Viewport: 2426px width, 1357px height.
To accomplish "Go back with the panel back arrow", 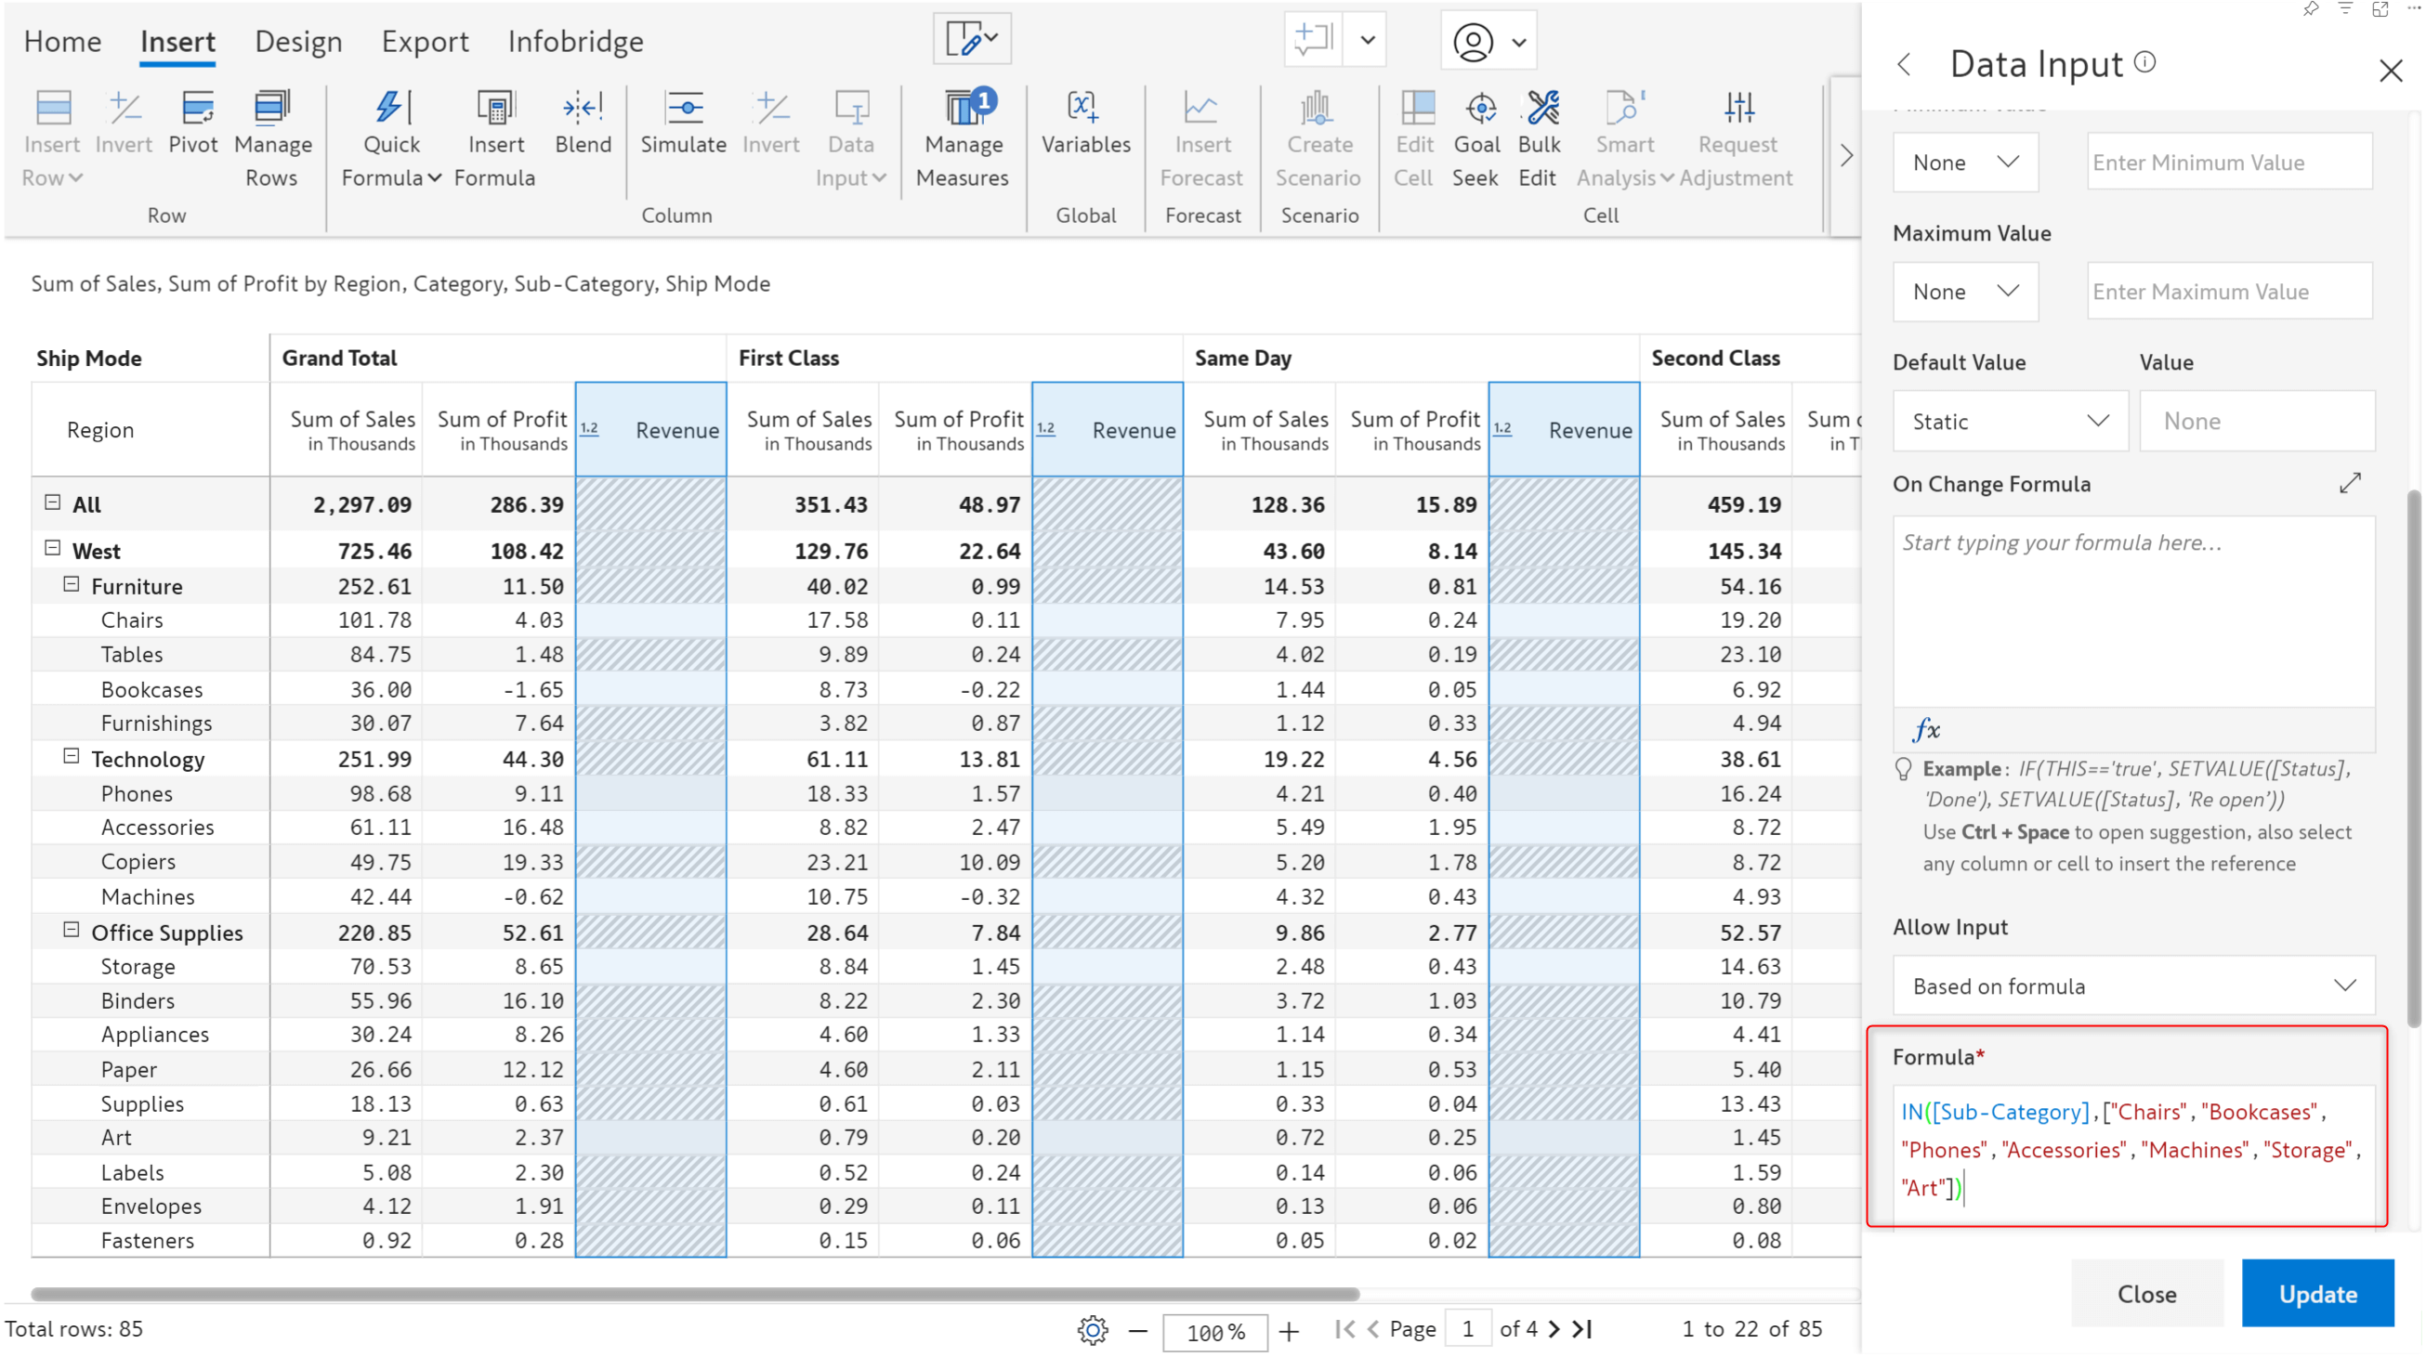I will (x=1904, y=64).
